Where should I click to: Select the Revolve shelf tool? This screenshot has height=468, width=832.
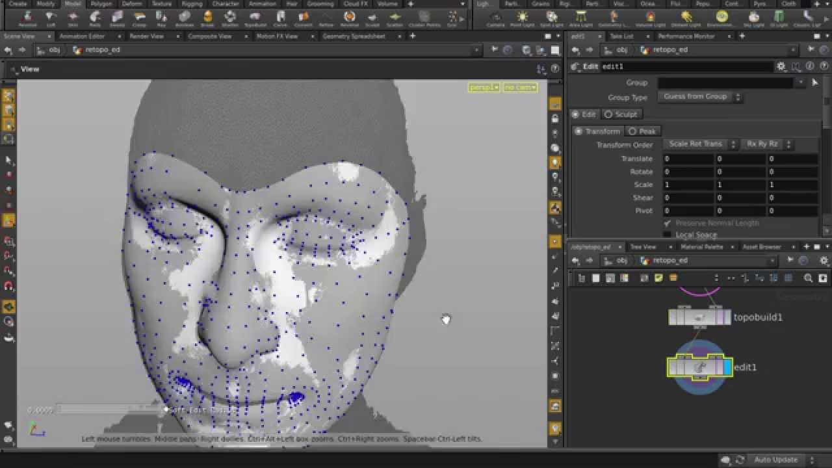27,18
